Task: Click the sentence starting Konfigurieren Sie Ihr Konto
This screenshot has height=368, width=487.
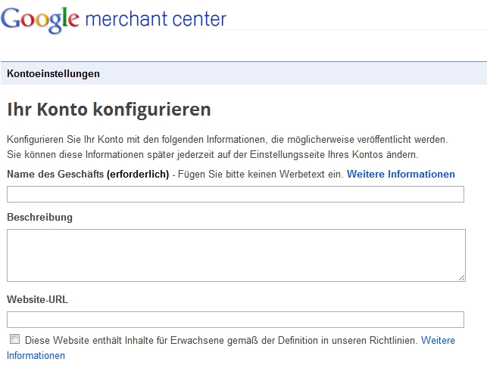Action: click(227, 139)
